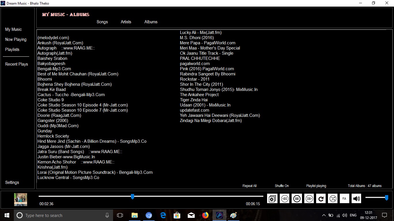Select Recent Plays in the sidebar

tap(16, 64)
